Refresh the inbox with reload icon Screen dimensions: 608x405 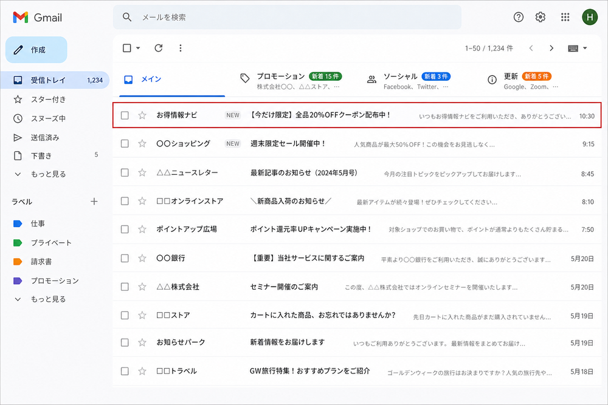159,48
